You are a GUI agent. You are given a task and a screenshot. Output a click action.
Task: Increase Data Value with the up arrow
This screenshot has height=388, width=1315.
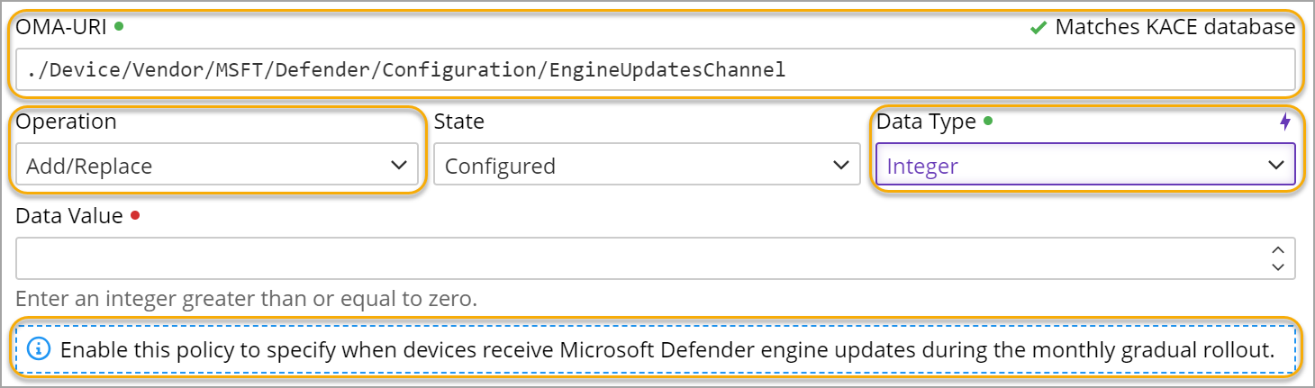point(1277,250)
